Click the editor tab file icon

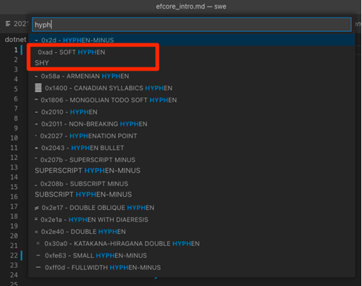coord(8,24)
